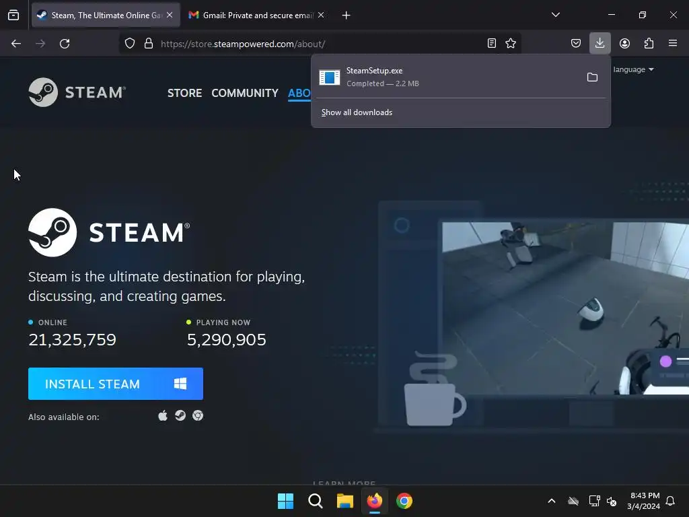The image size is (689, 517).
Task: Open a new browser tab
Action: click(x=347, y=15)
